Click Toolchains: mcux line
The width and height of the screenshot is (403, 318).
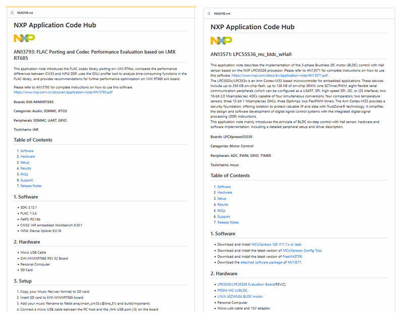(225, 165)
